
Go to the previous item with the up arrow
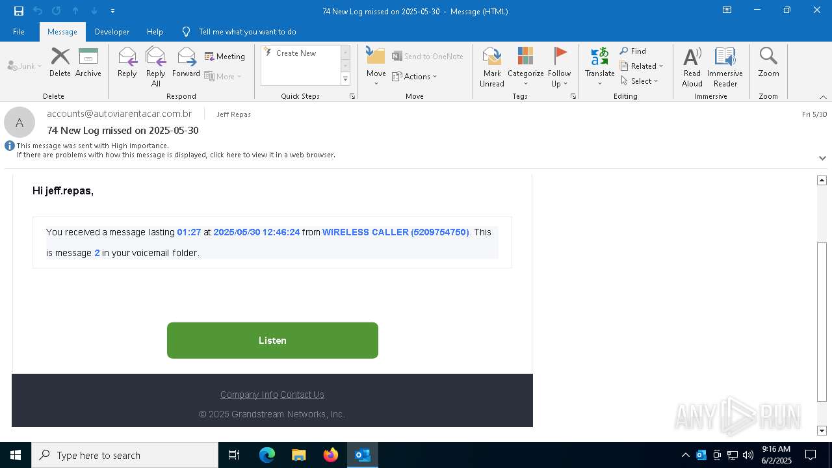pyautogui.click(x=75, y=10)
